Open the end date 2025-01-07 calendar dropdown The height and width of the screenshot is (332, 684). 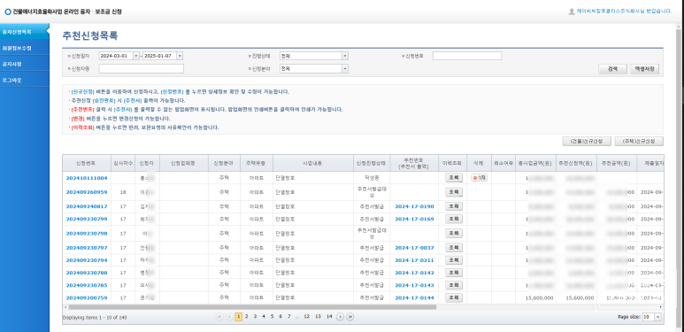tap(180, 56)
